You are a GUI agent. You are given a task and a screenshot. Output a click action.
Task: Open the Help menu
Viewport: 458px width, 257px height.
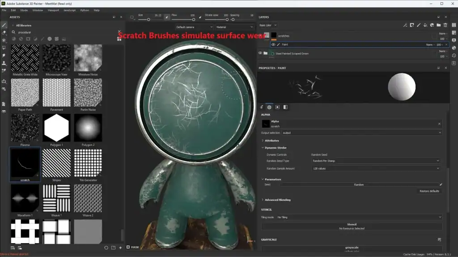(97, 10)
